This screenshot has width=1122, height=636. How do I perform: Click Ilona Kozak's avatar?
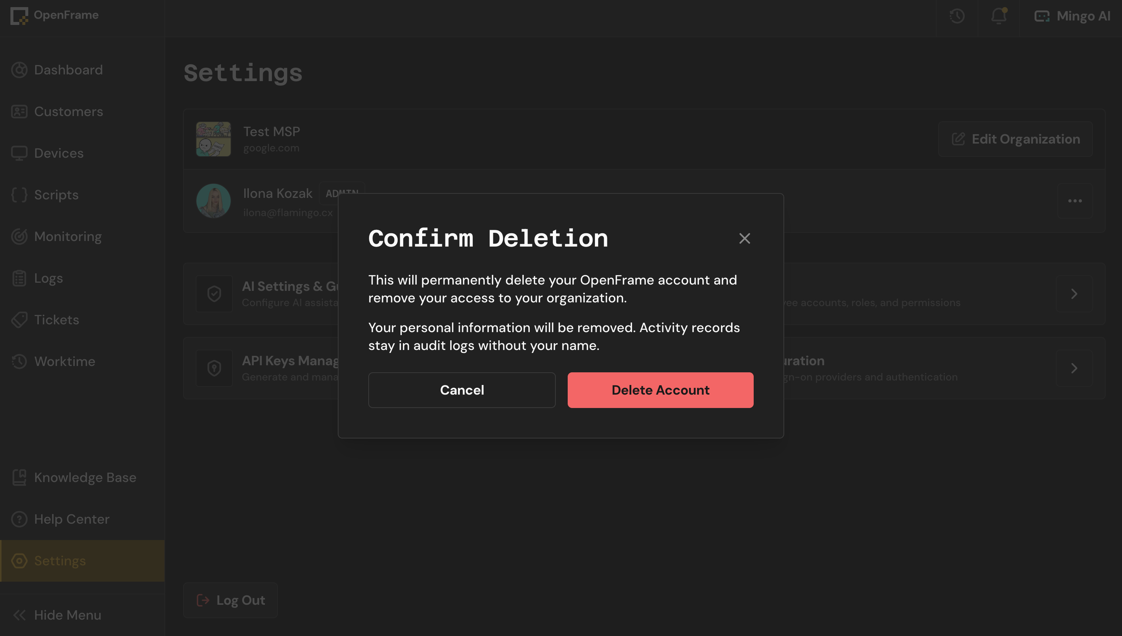(213, 201)
